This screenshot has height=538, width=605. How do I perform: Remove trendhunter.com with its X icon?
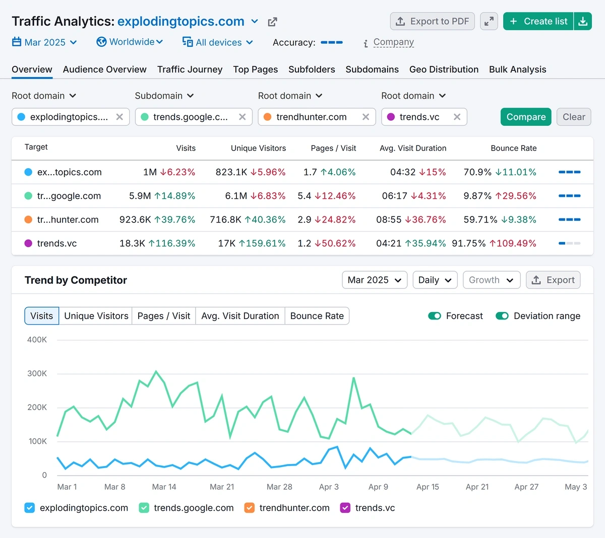pos(366,117)
